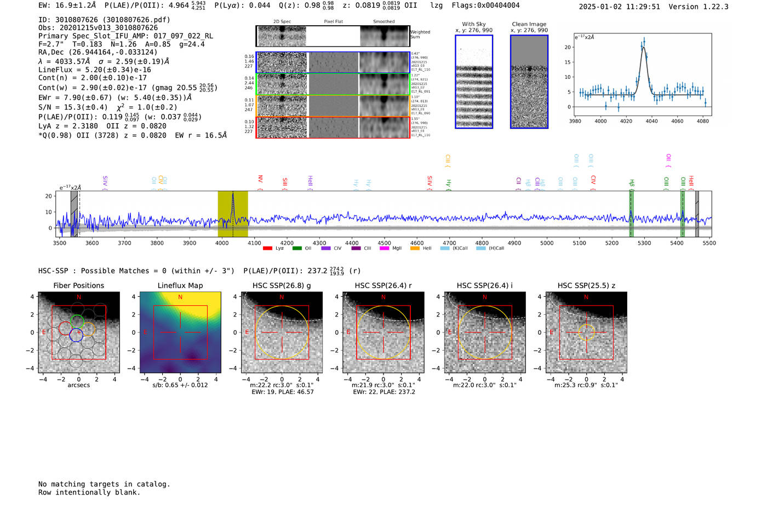Image resolution: width=767 pixels, height=522 pixels.
Task: Click the Primary Spec_Slot_IFU_AMP line
Action: tap(126, 36)
